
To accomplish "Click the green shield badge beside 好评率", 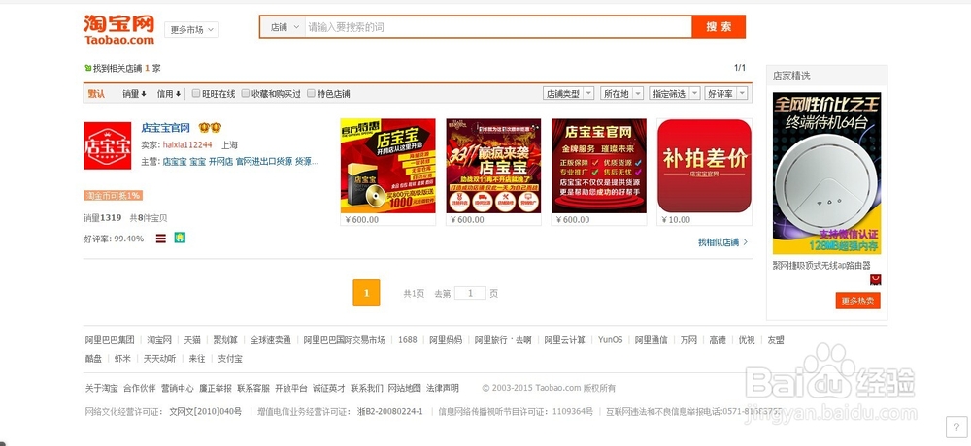I will pyautogui.click(x=180, y=238).
